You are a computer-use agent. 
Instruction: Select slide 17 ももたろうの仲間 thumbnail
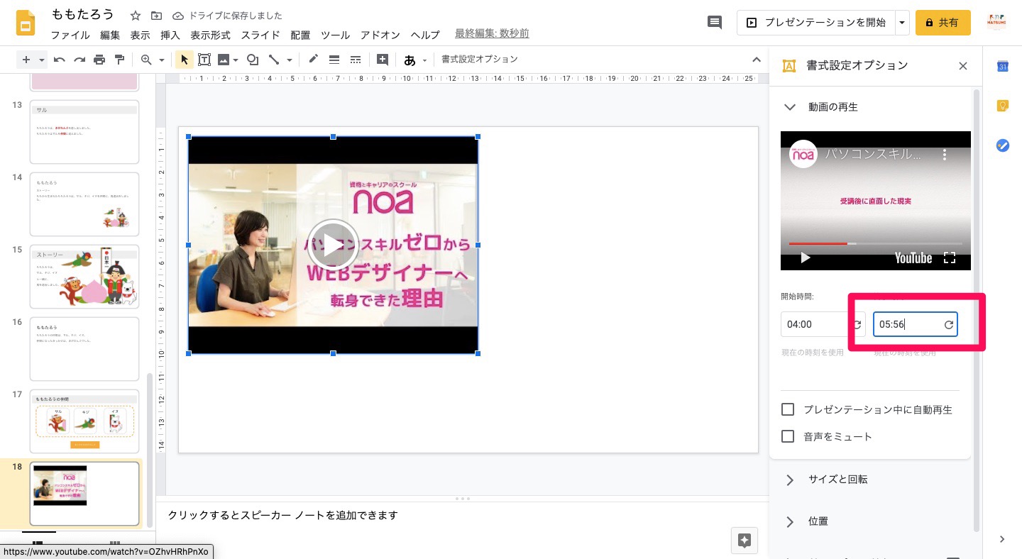(x=84, y=421)
